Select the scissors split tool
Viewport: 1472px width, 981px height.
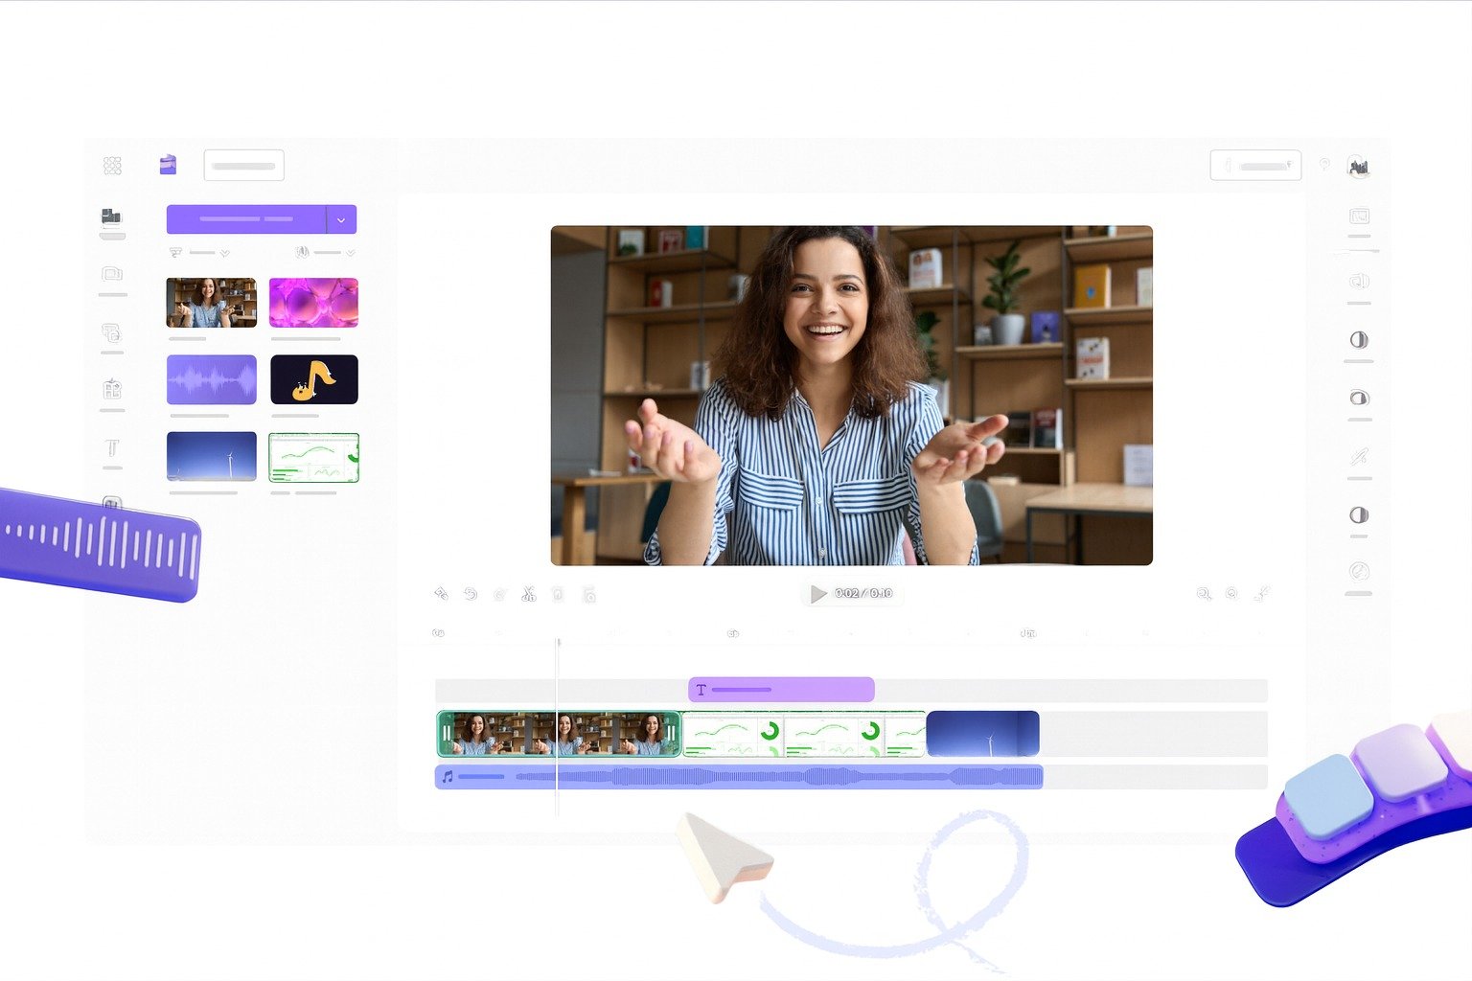point(528,594)
